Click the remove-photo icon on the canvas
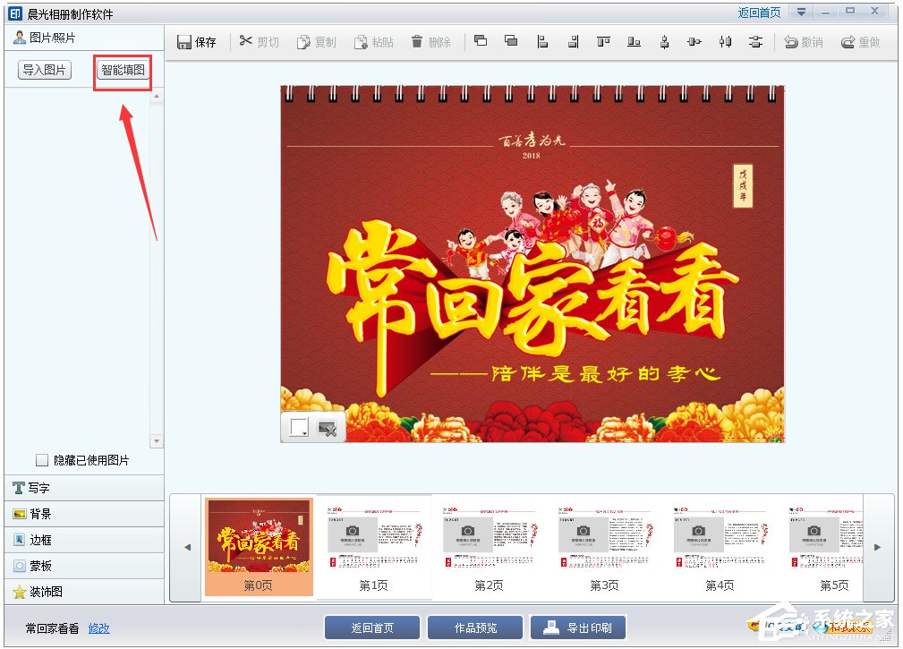The height and width of the screenshot is (649, 903). [327, 428]
